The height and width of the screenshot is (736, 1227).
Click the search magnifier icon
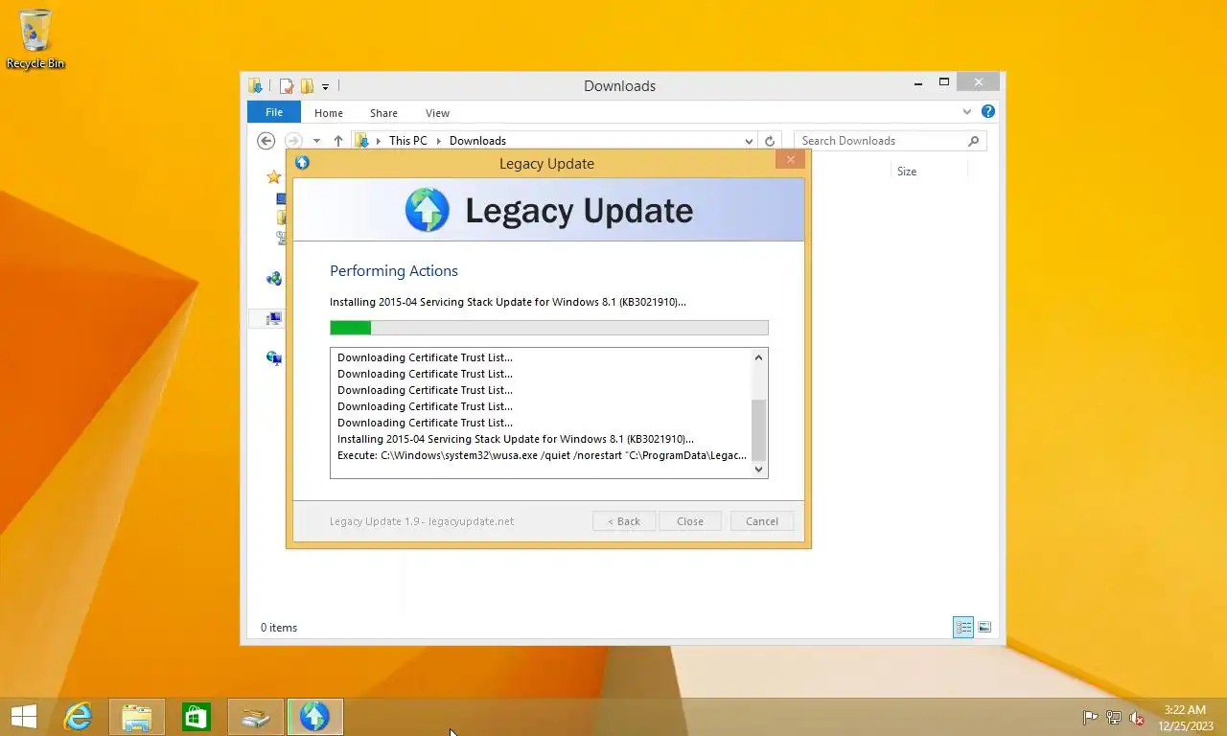[x=974, y=141]
